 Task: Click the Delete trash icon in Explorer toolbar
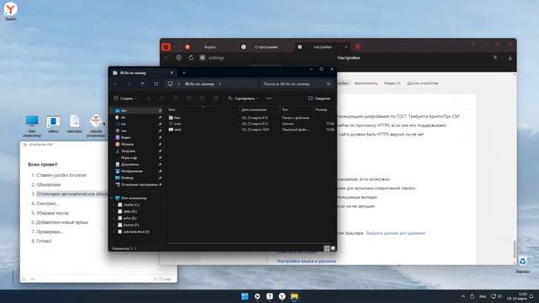[x=216, y=98]
